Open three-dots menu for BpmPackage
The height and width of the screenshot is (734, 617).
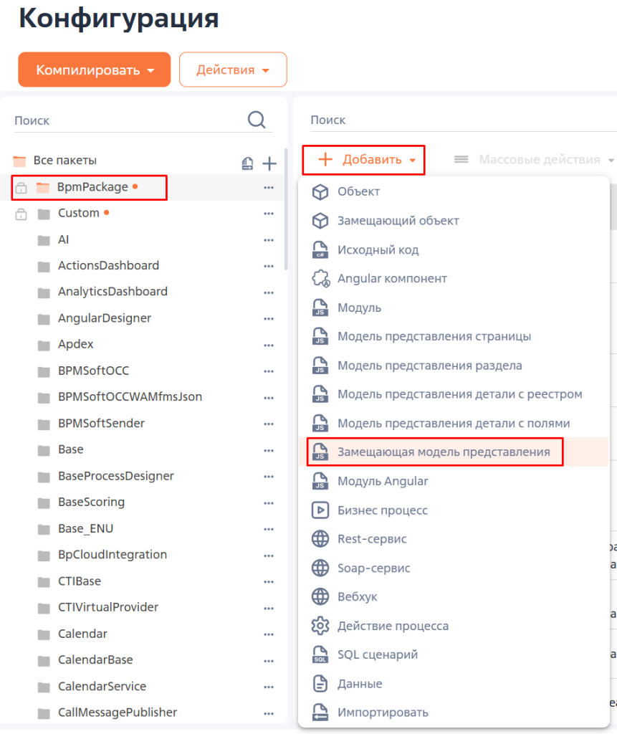click(269, 187)
